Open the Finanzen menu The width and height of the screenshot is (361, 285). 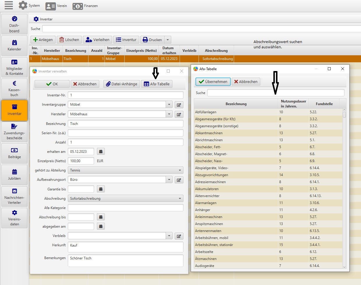pos(85,6)
